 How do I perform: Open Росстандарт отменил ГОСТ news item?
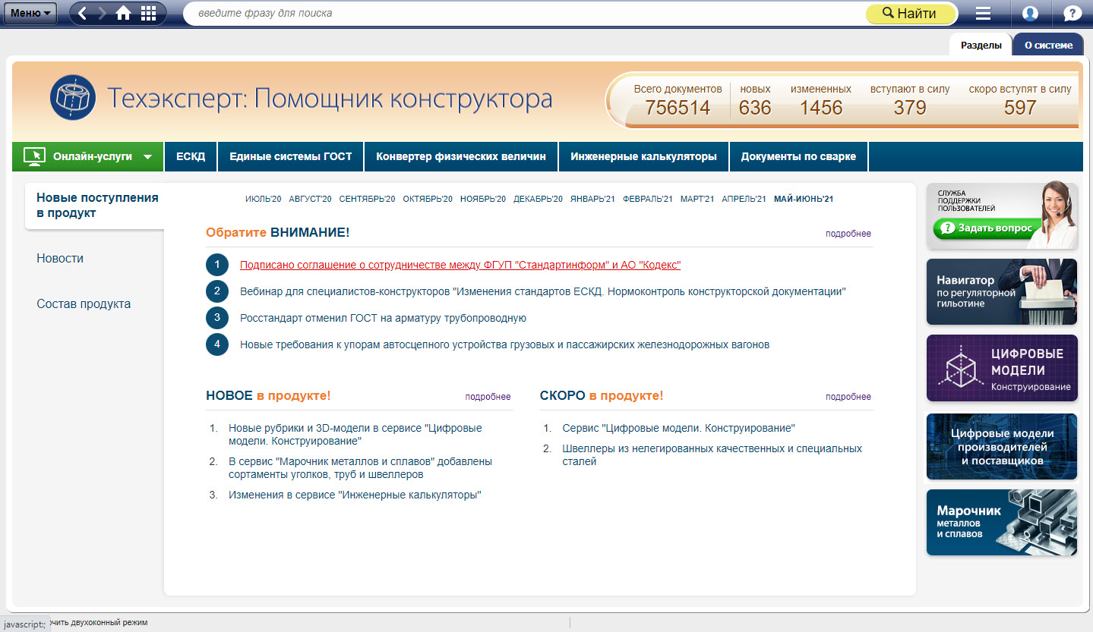click(383, 318)
